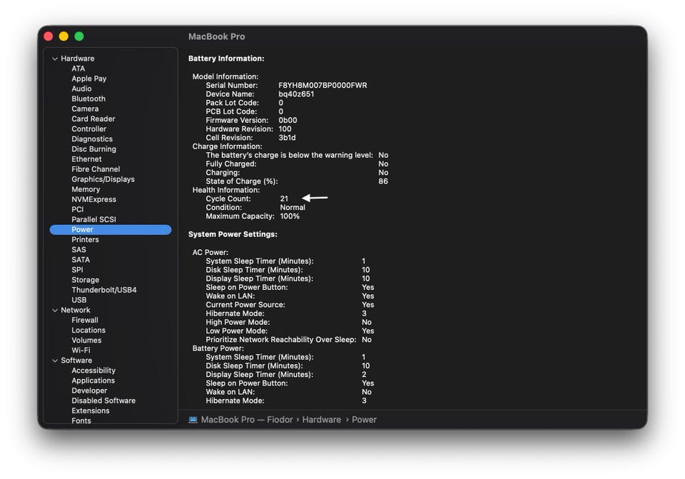Click 'MacBook Pro — Fiodor' in path bar
Image resolution: width=685 pixels, height=479 pixels.
(x=247, y=420)
